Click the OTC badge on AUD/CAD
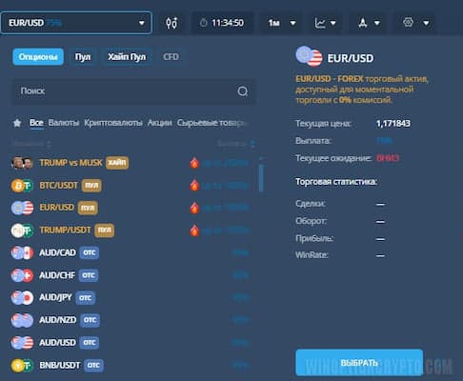The image size is (463, 381). pyautogui.click(x=90, y=252)
